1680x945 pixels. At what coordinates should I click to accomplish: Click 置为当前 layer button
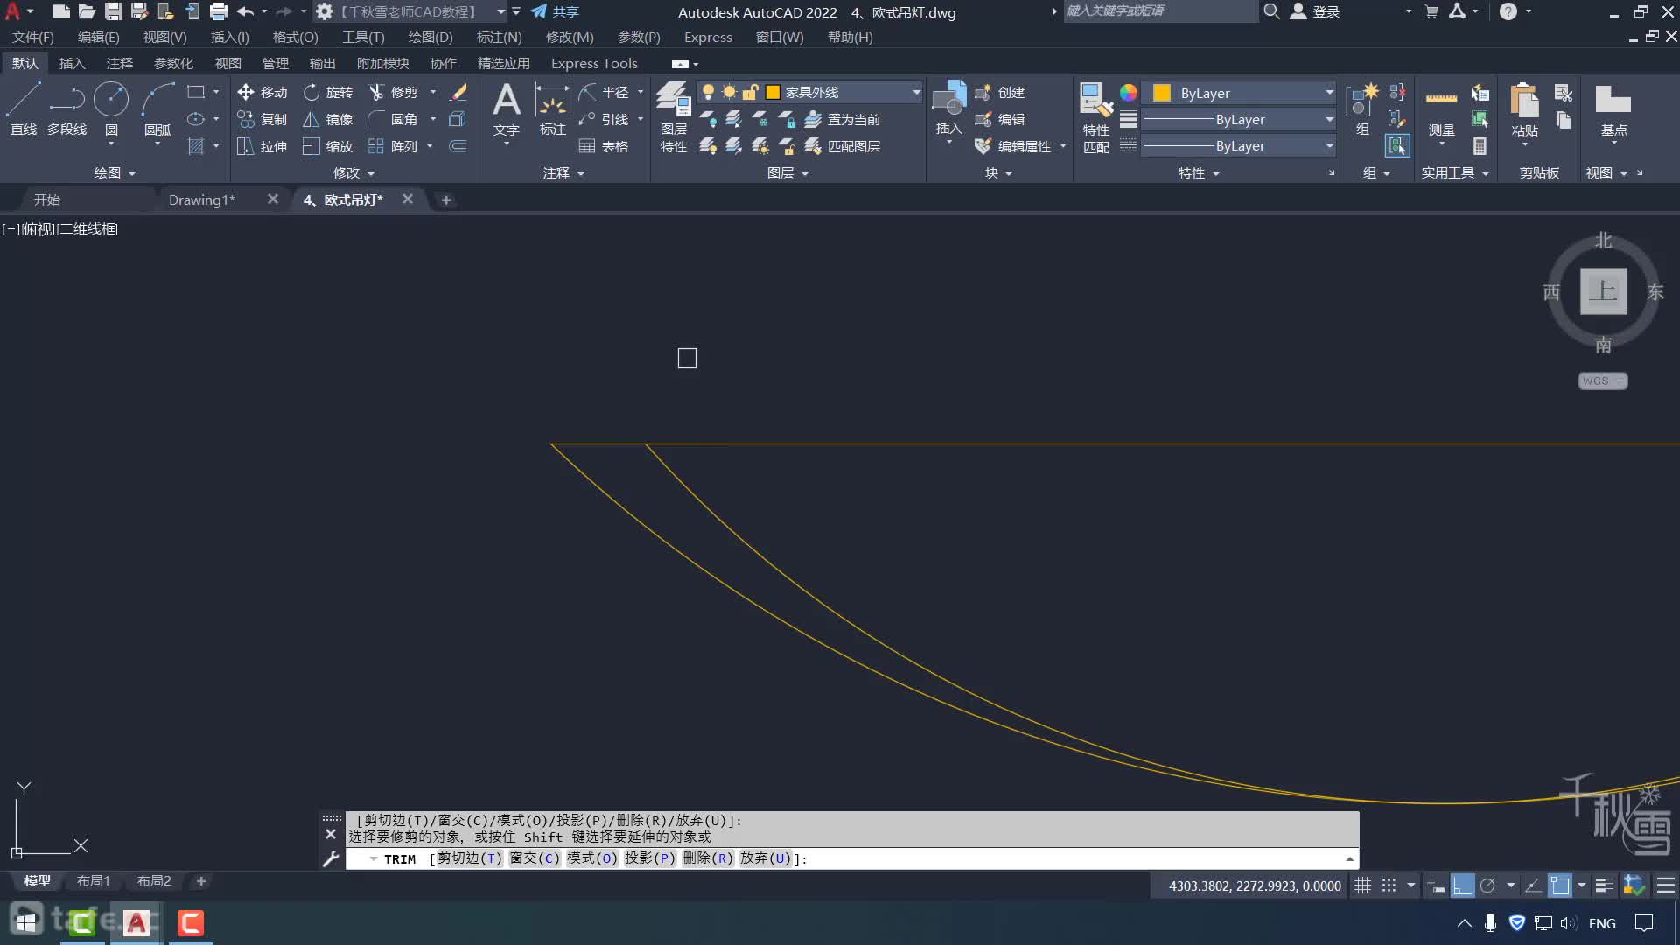tap(842, 119)
